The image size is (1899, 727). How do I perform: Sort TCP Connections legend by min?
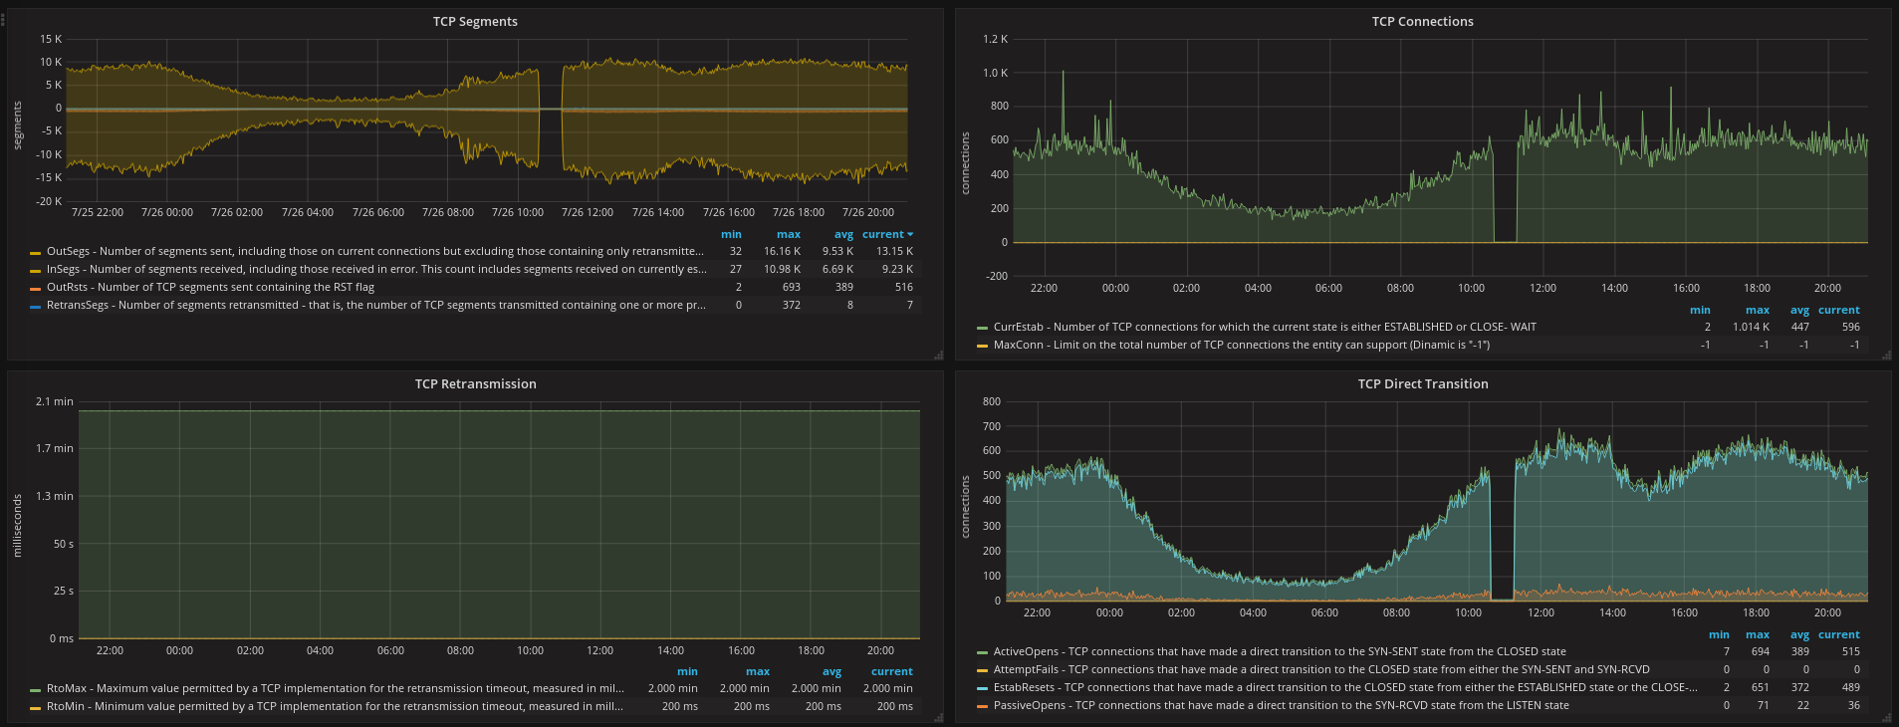tap(1700, 310)
